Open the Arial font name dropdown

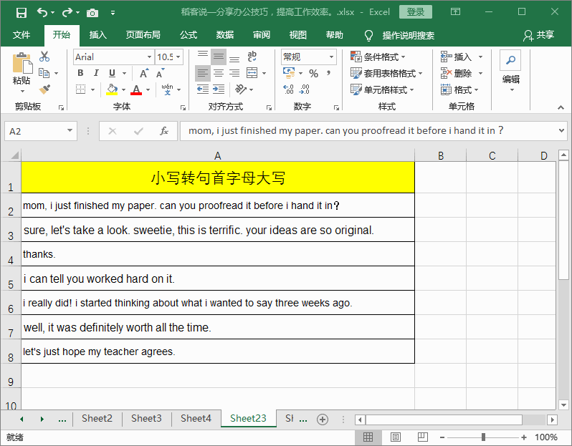[x=149, y=57]
